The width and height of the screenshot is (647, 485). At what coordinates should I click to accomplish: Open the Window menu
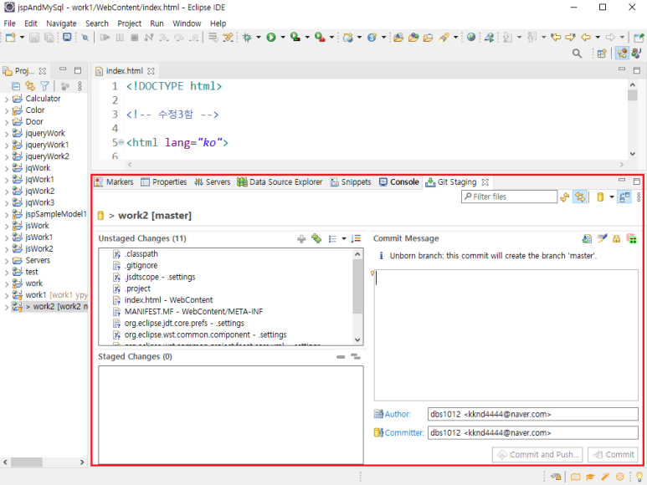click(x=187, y=23)
